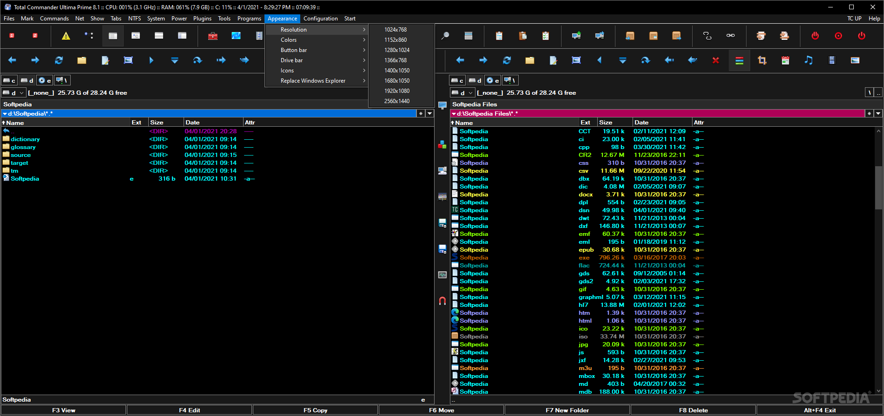Click F8 Delete button
Image resolution: width=884 pixels, height=416 pixels.
click(x=693, y=410)
